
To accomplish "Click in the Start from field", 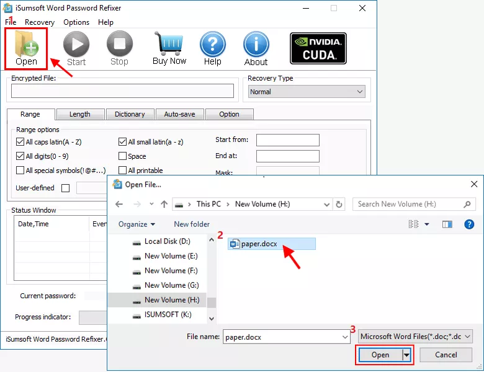I will pos(288,140).
